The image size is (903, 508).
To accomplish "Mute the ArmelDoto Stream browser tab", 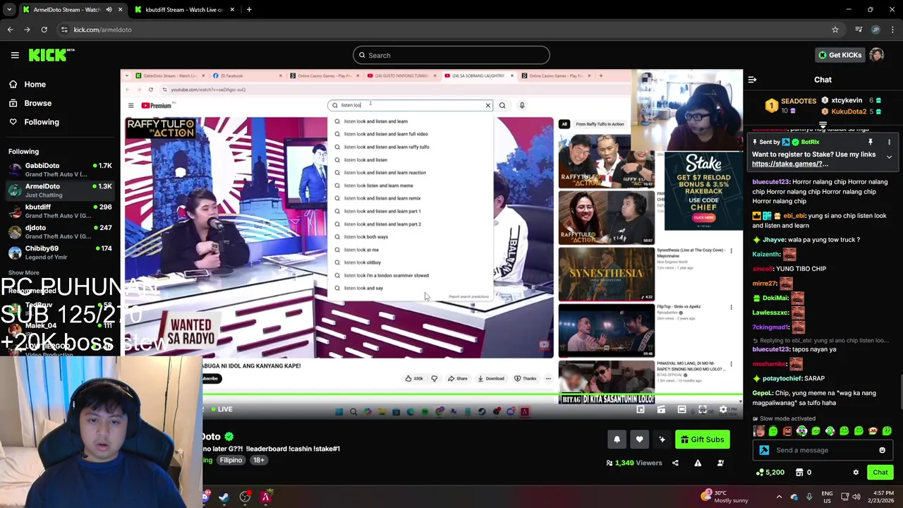I will coord(109,10).
